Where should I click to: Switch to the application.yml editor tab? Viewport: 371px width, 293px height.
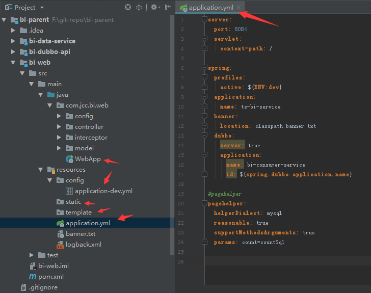[210, 8]
